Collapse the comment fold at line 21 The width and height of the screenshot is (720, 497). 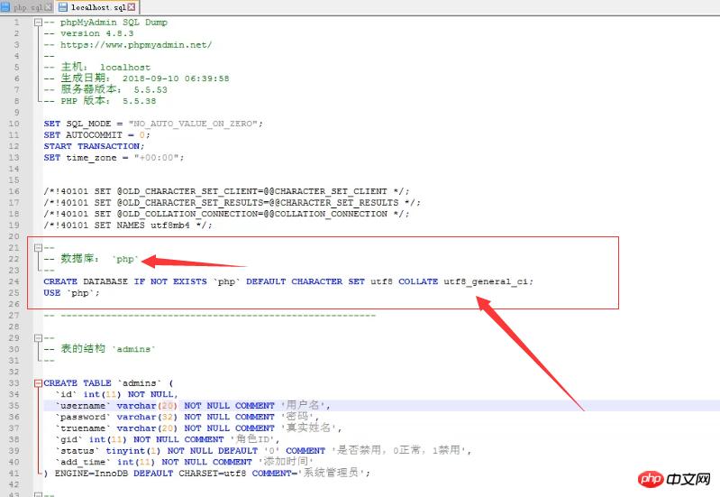click(x=38, y=247)
